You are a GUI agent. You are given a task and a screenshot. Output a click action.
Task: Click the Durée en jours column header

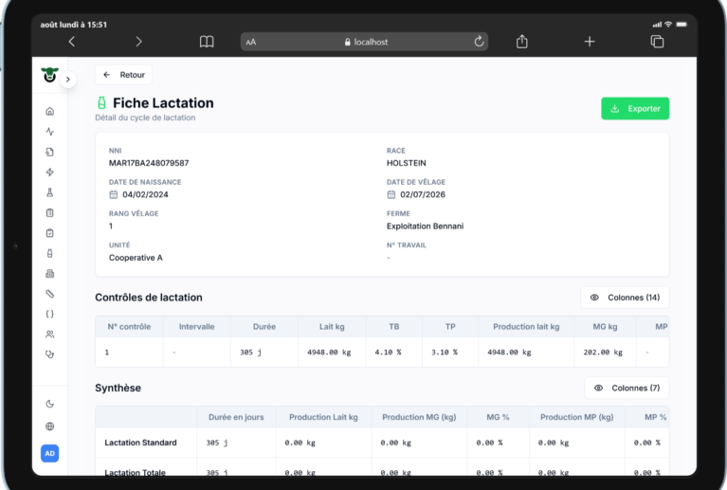pos(236,417)
